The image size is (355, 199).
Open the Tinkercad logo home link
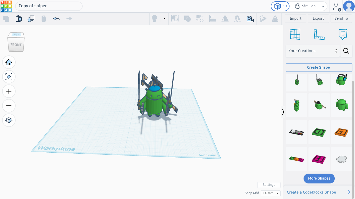pyautogui.click(x=6, y=6)
